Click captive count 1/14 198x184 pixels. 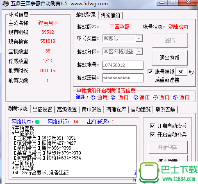point(48,61)
